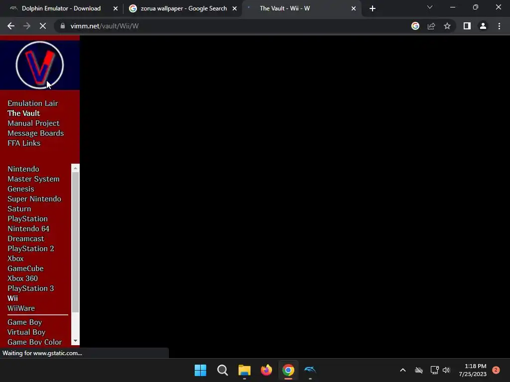Close The Vault - Wii tab
The width and height of the screenshot is (510, 382).
354,8
